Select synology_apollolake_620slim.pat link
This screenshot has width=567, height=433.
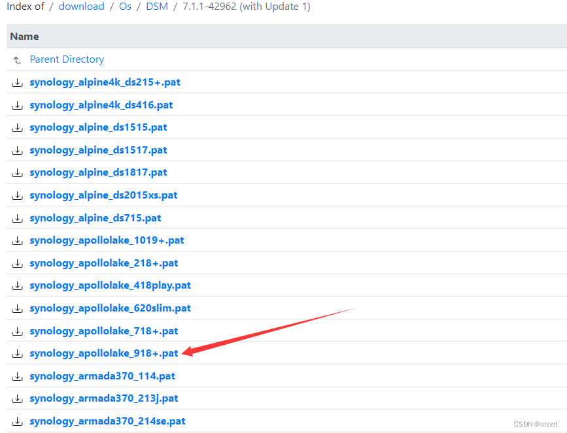point(111,308)
